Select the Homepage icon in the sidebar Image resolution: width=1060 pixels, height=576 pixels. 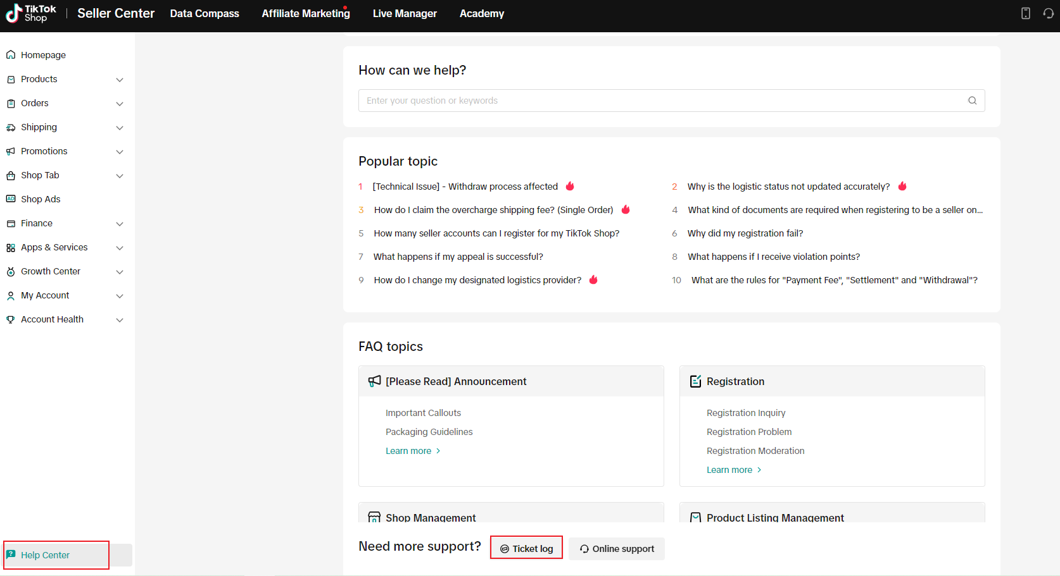coord(11,54)
